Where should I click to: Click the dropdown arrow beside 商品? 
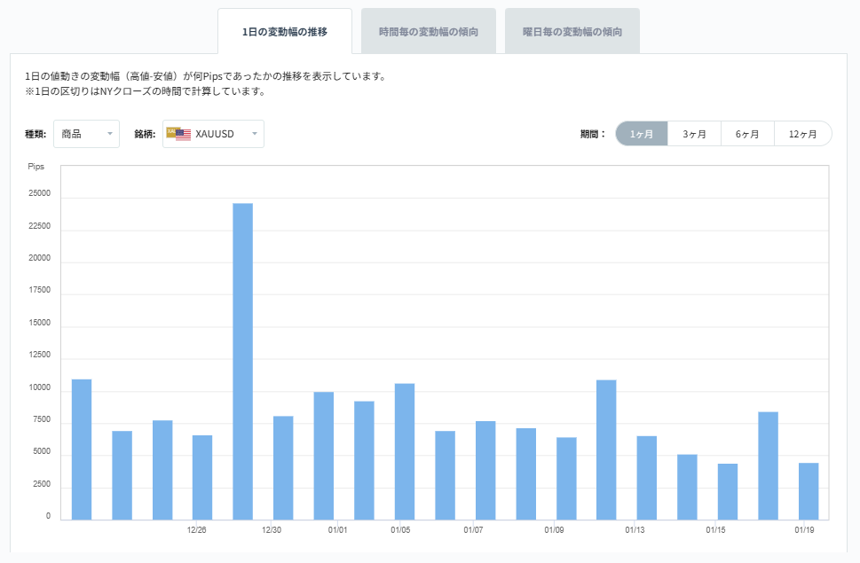coord(109,133)
